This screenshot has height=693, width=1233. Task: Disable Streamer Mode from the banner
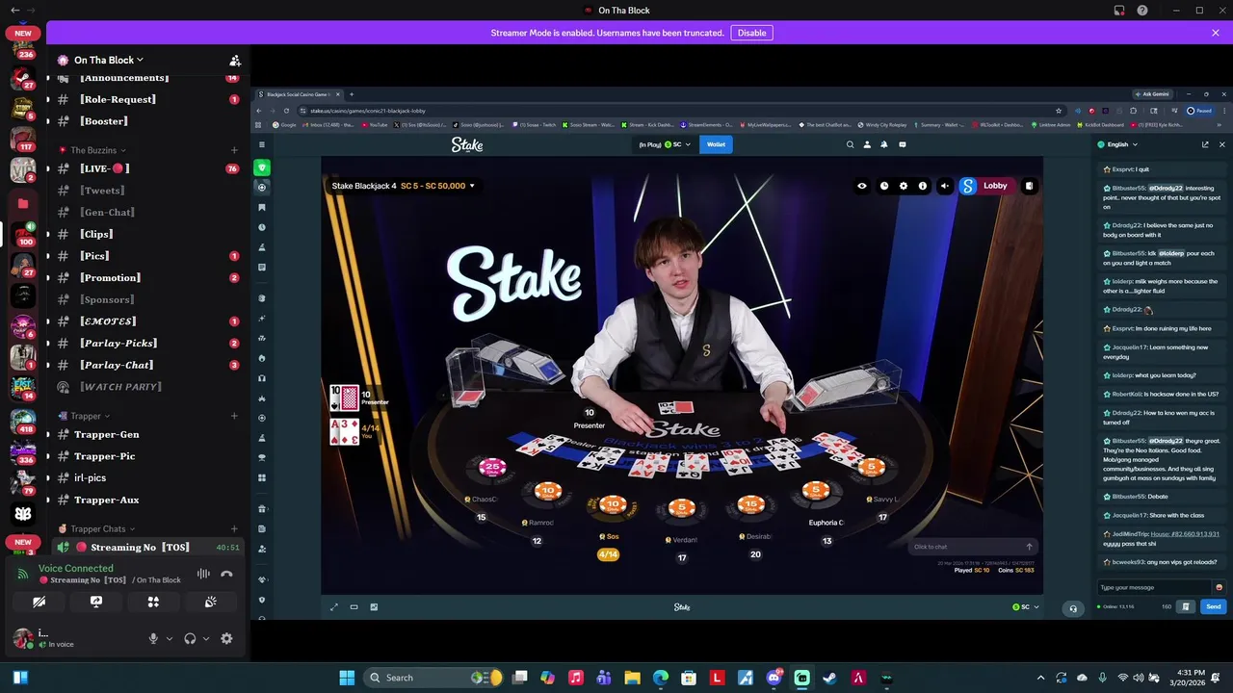pyautogui.click(x=751, y=33)
